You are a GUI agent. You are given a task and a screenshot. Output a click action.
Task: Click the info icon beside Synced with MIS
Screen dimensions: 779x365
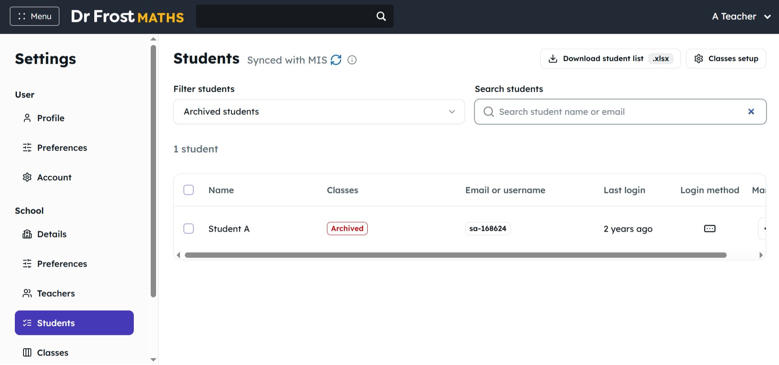[352, 60]
